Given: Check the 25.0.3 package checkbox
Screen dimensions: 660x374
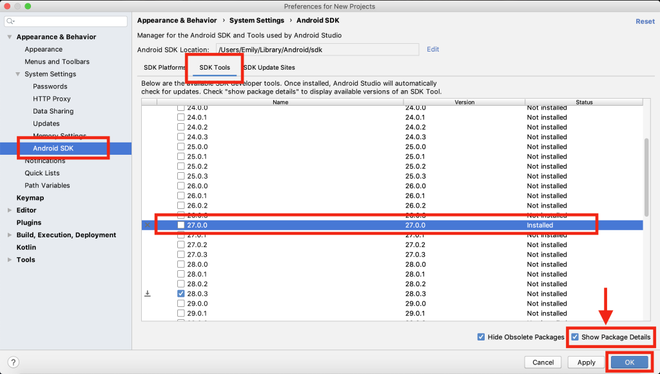Looking at the screenshot, I should pos(180,176).
